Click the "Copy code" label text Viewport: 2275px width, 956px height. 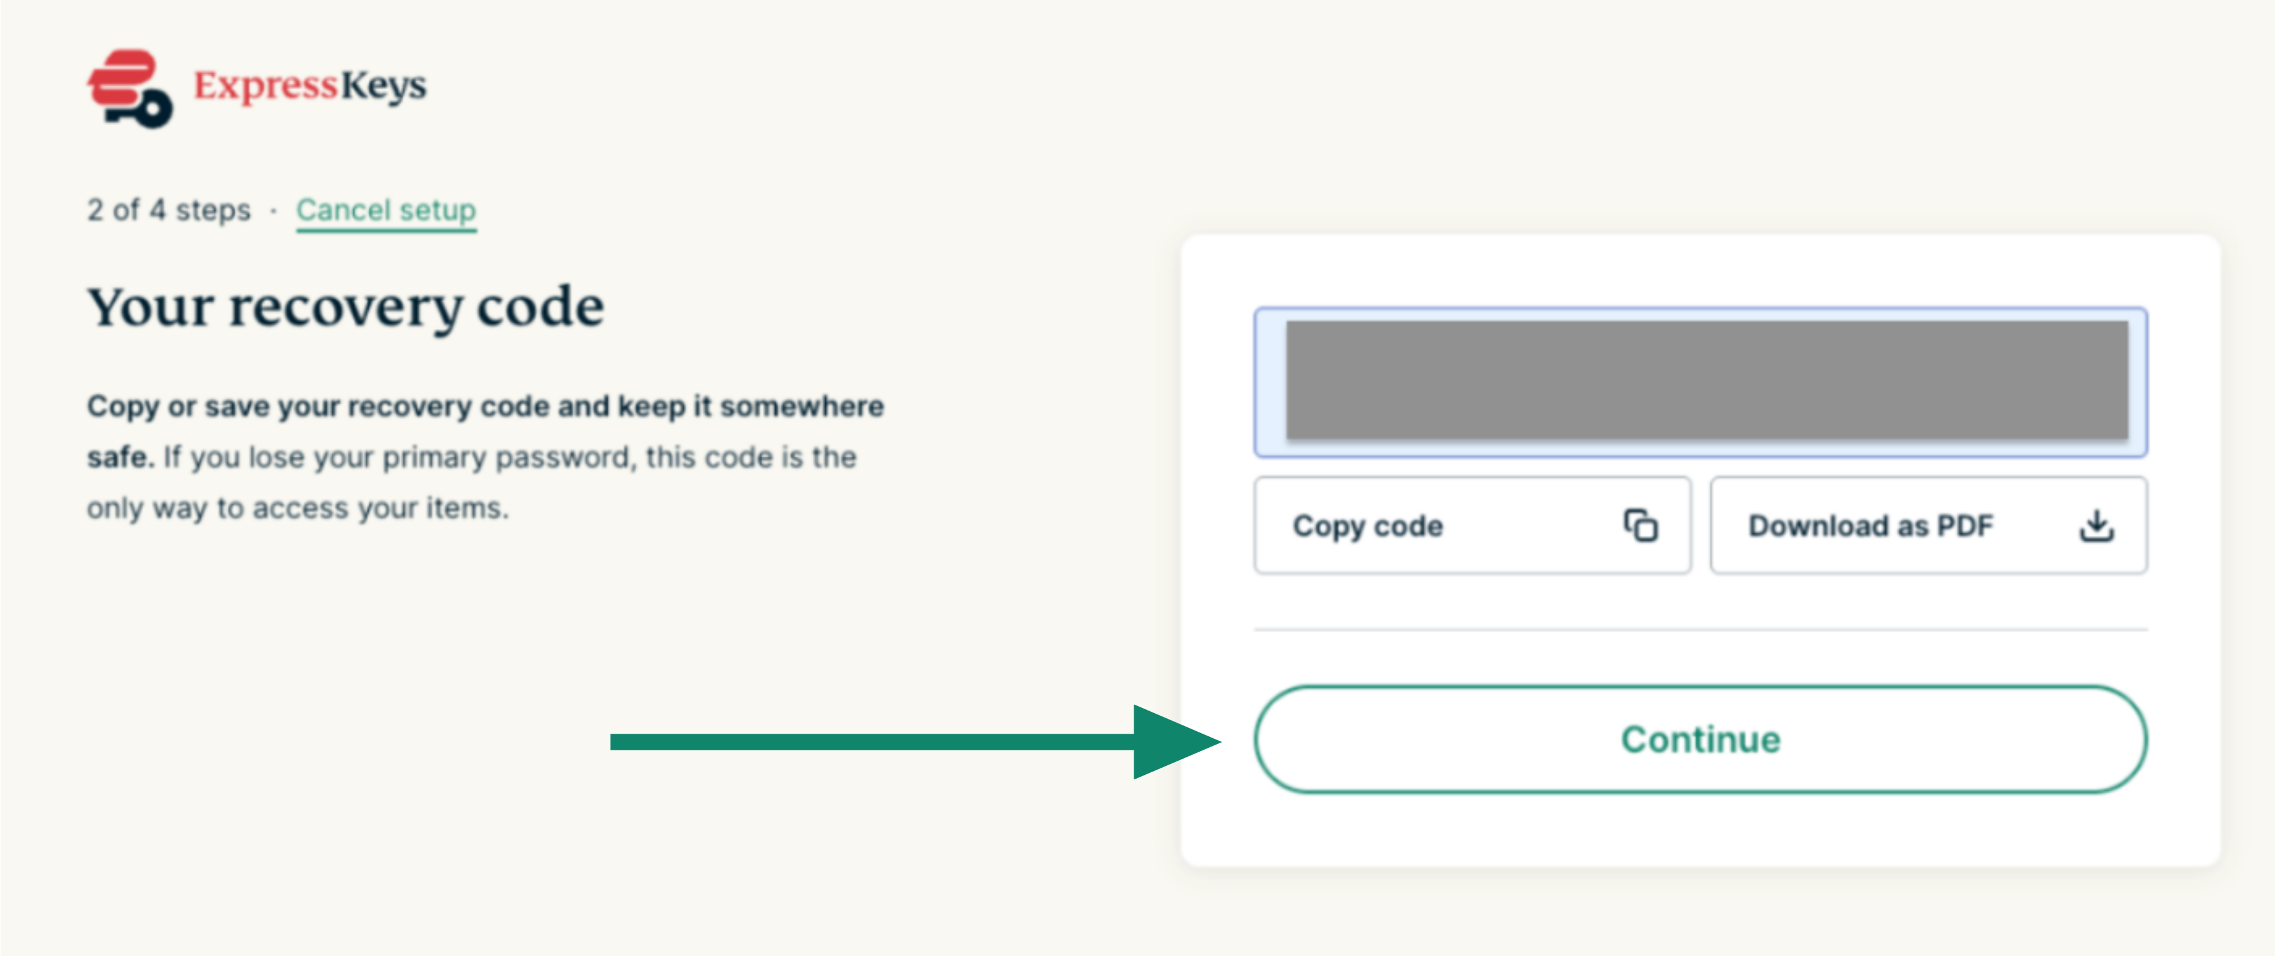pos(1367,526)
